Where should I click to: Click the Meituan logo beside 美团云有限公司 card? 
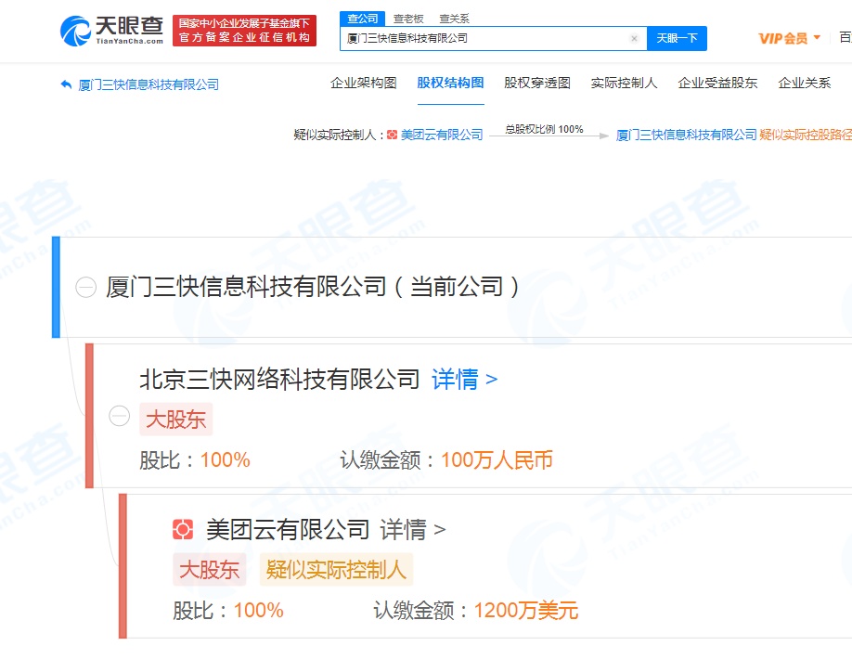pyautogui.click(x=183, y=529)
